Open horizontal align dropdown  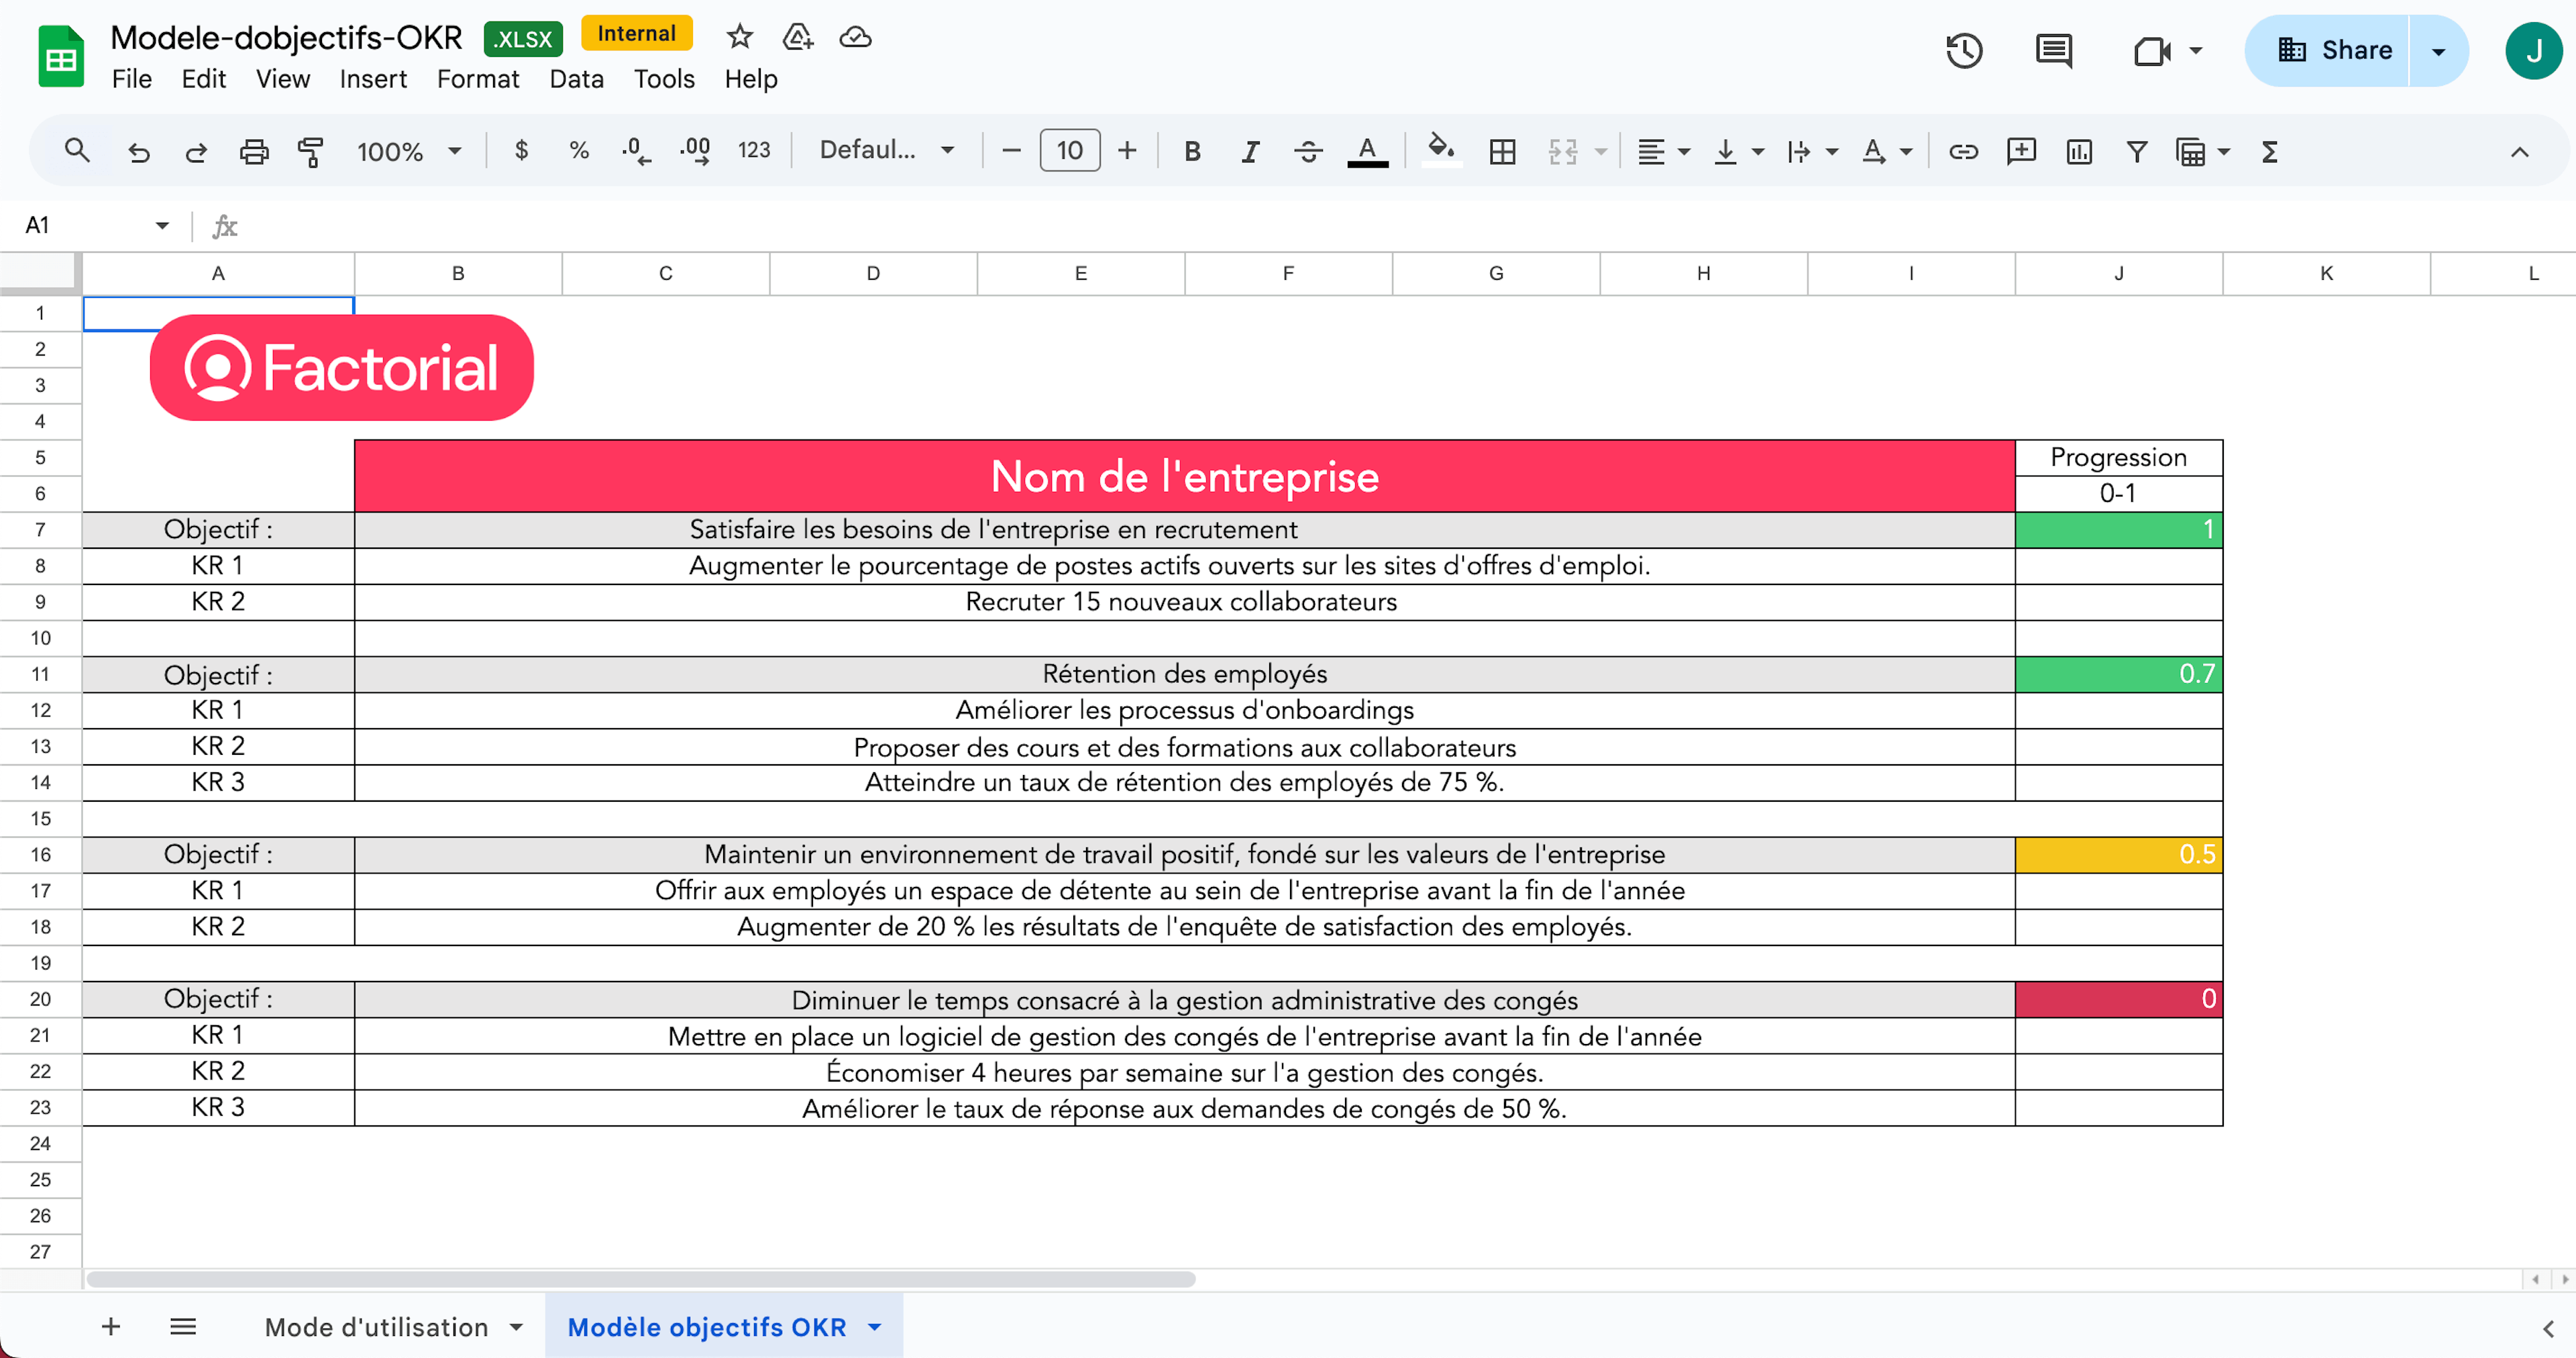pyautogui.click(x=1663, y=151)
